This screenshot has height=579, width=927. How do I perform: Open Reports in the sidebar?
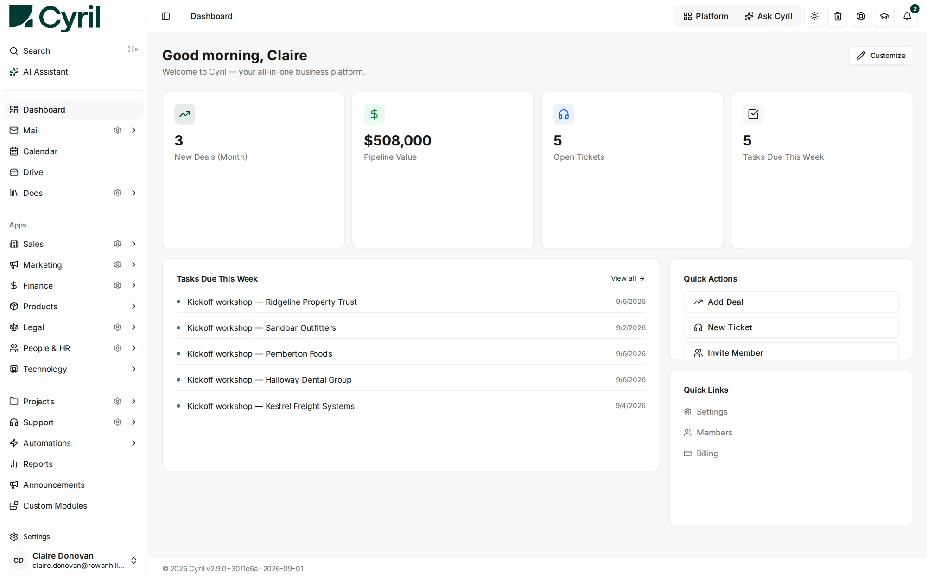[74, 464]
